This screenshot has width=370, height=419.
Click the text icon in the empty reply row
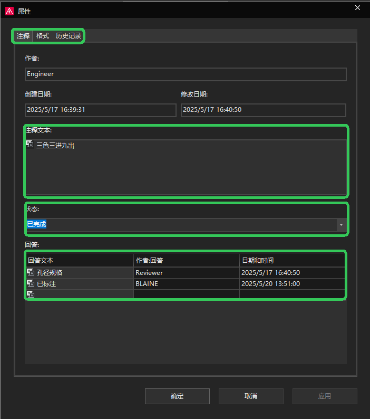point(31,294)
